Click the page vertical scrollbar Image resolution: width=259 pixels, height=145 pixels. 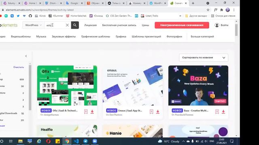pos(236,30)
